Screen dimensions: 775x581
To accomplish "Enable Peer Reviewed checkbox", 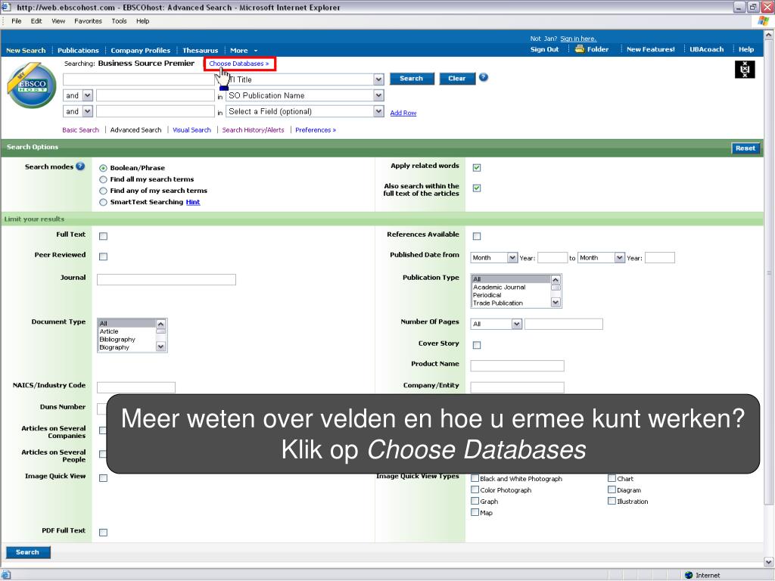I will pos(103,256).
